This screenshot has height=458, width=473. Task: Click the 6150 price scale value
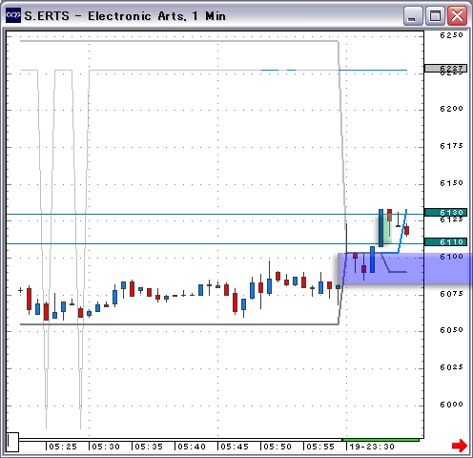451,183
